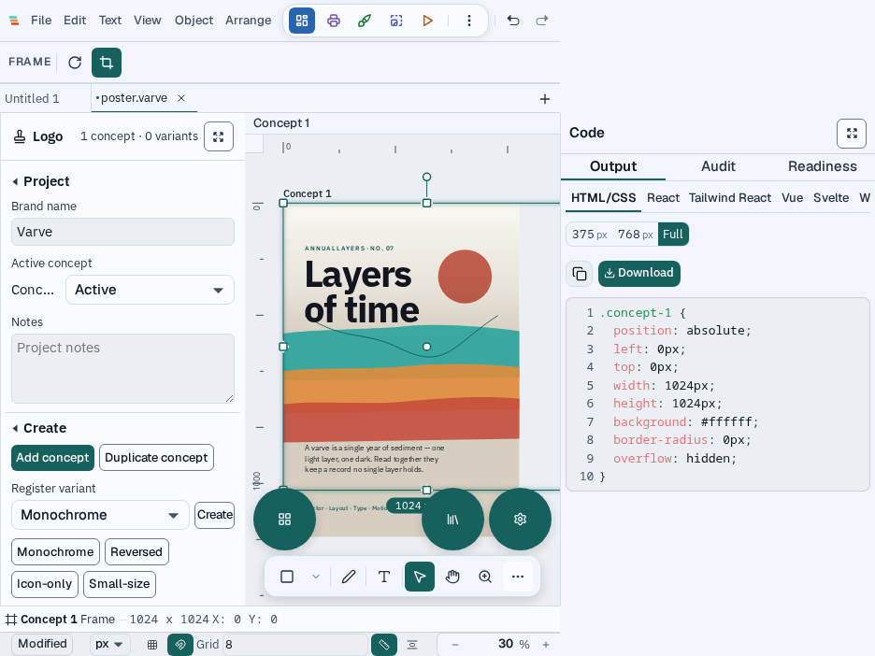This screenshot has height=656, width=875.
Task: Select the Tailwind React format tab
Action: point(730,198)
